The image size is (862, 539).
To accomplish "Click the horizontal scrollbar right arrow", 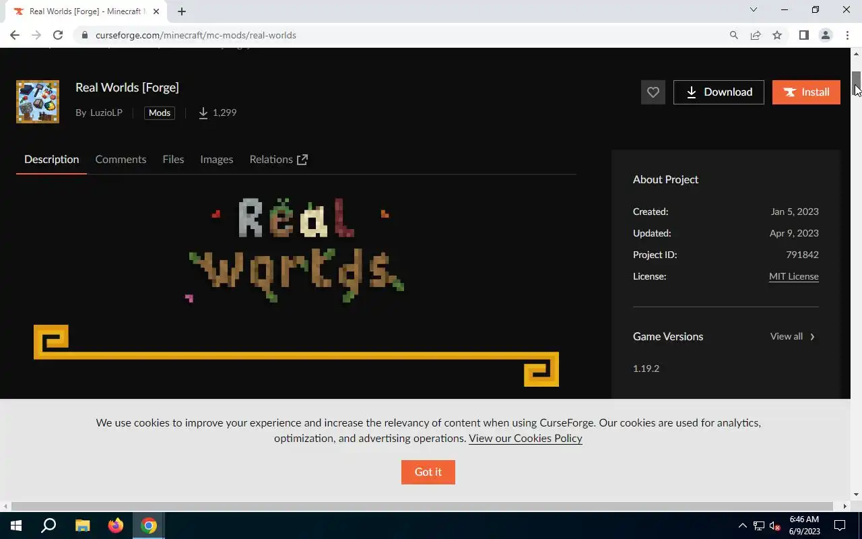I will tap(845, 506).
